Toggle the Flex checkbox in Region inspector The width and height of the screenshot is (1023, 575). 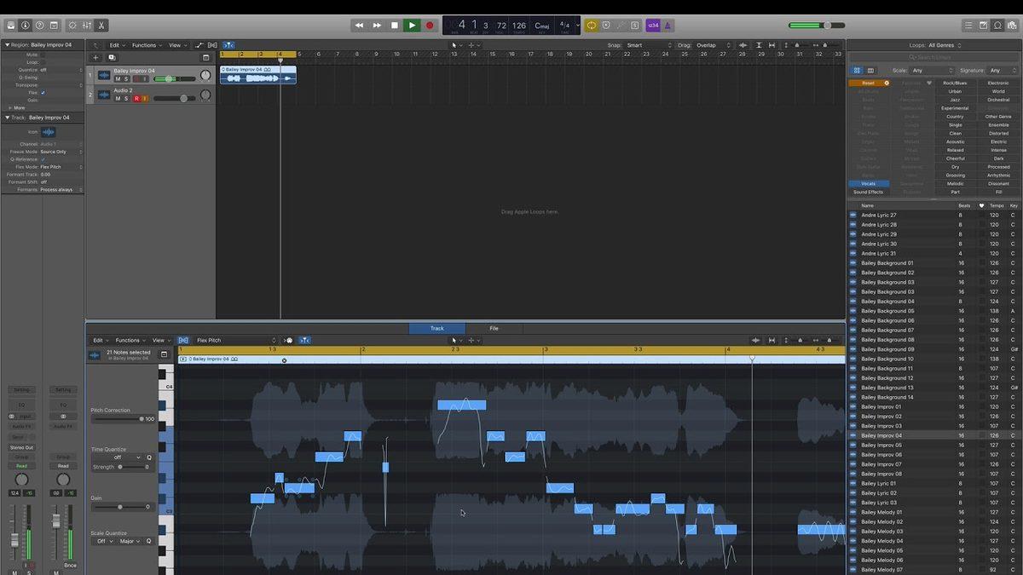(43, 92)
